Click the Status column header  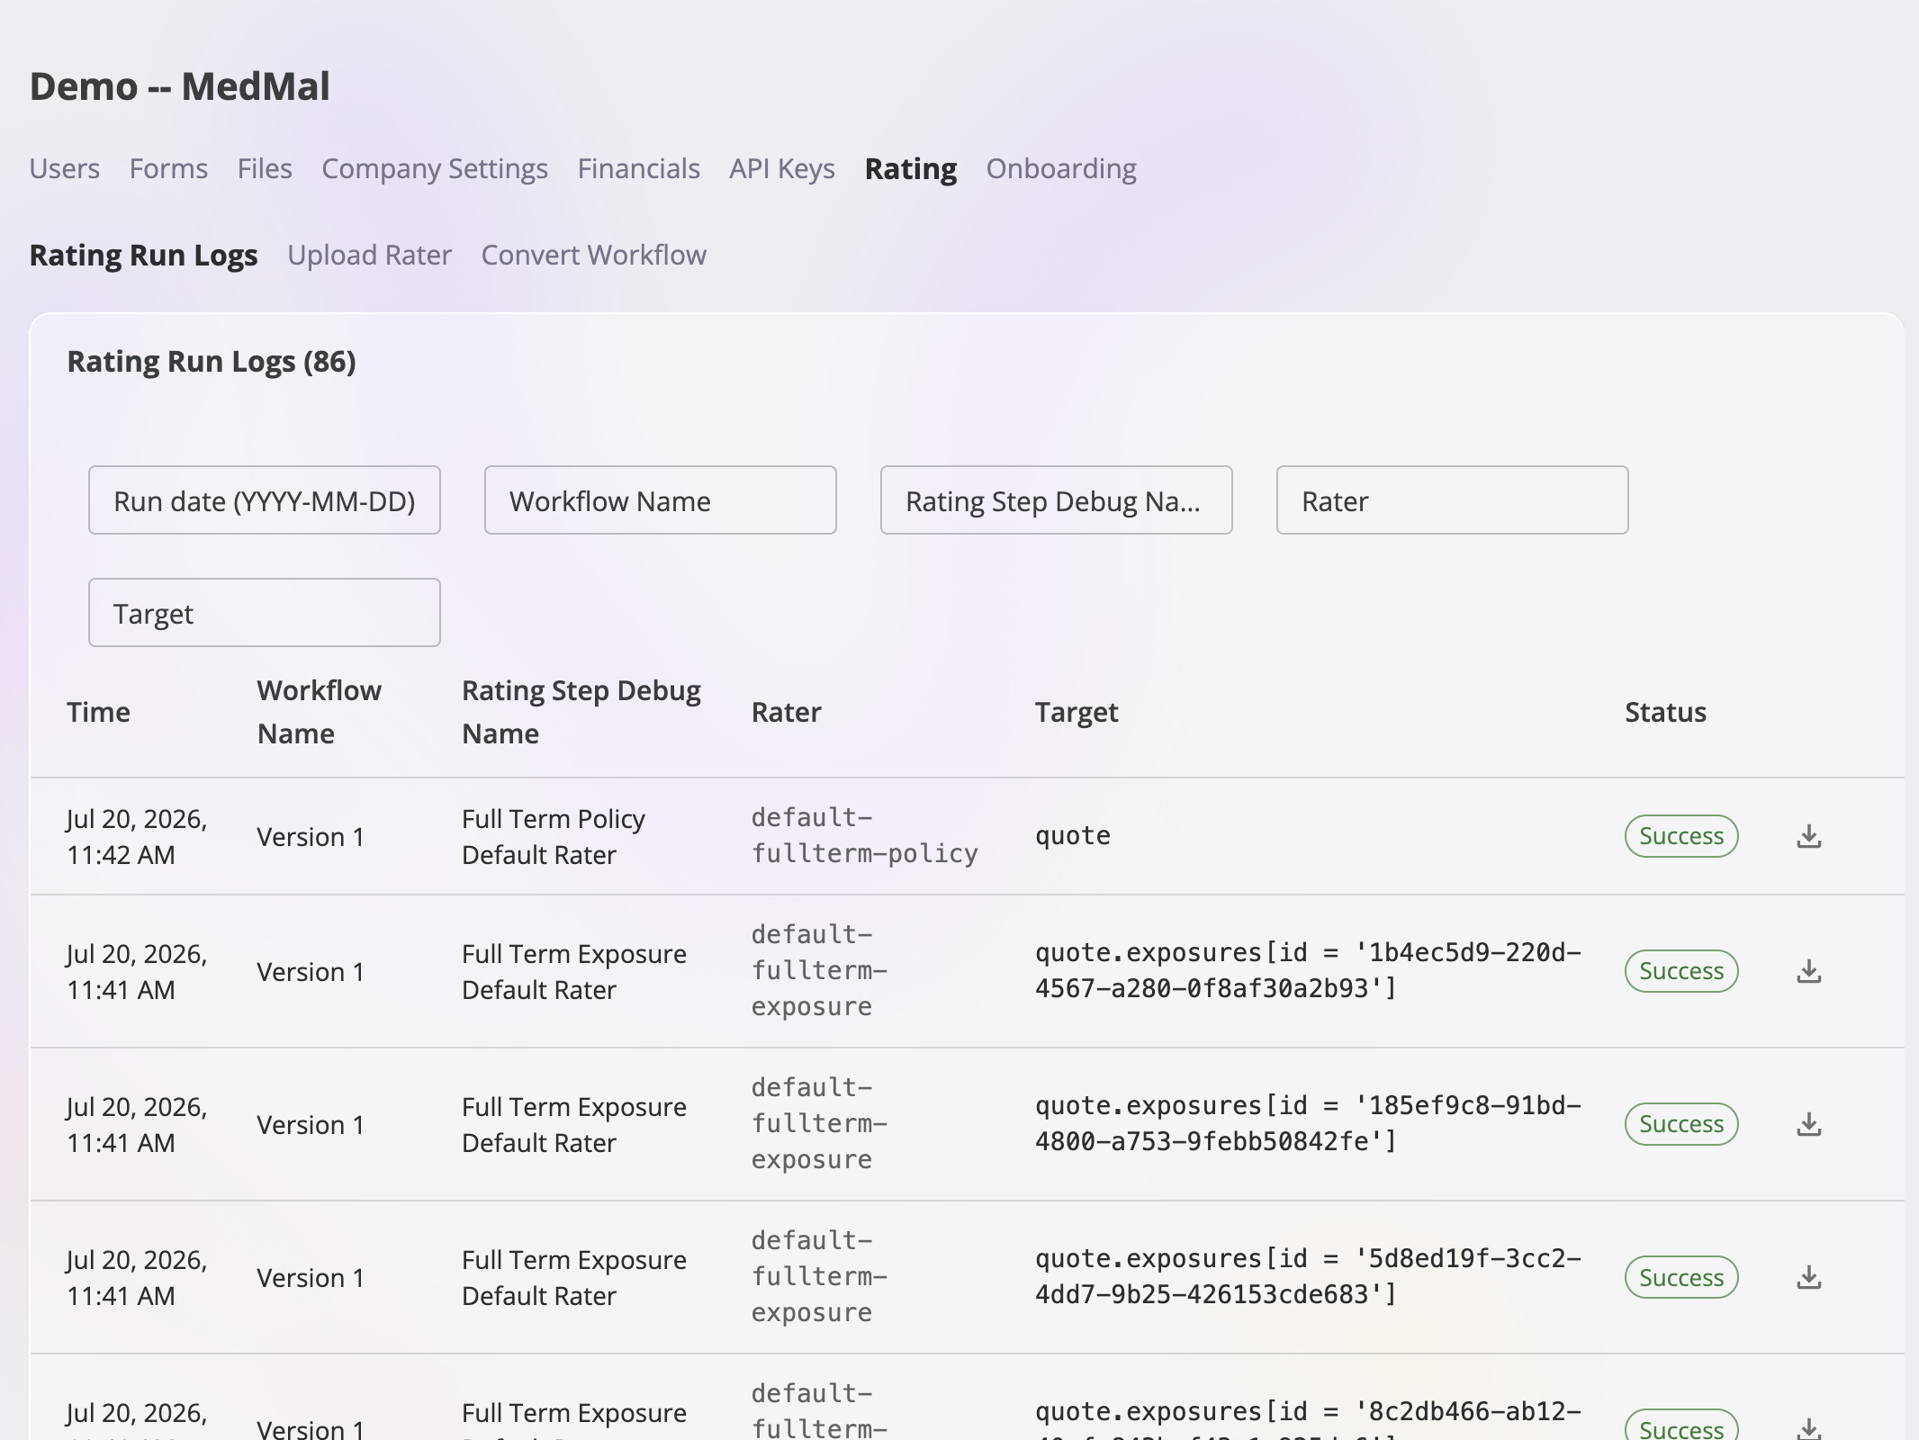click(x=1666, y=712)
